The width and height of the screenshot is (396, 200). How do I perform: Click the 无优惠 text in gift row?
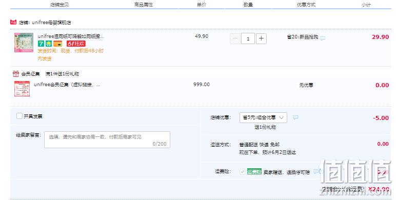click(306, 85)
